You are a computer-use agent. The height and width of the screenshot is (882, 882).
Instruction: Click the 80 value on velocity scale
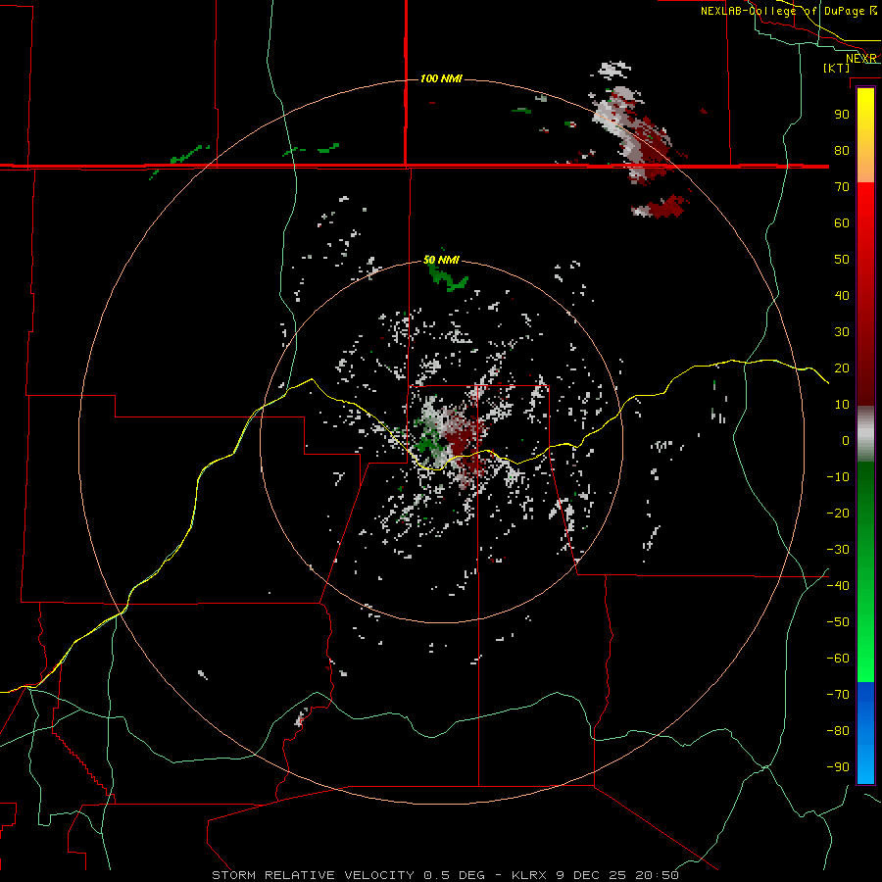click(842, 151)
